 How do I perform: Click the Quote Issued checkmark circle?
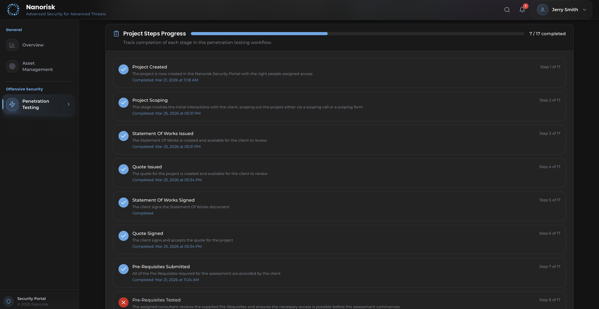coord(123,169)
